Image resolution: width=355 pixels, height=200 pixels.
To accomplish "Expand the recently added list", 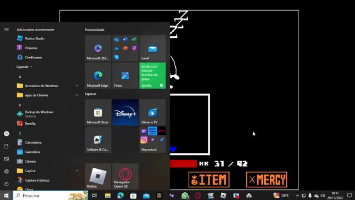I will click(24, 67).
